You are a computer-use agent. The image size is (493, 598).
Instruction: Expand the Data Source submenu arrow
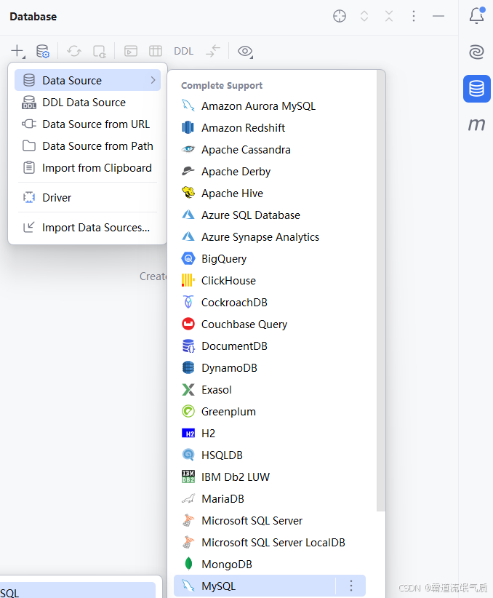click(x=153, y=81)
